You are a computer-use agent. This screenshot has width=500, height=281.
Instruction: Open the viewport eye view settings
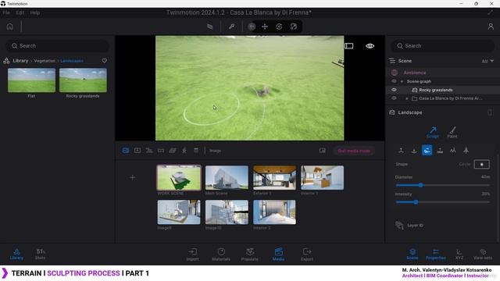pos(370,46)
